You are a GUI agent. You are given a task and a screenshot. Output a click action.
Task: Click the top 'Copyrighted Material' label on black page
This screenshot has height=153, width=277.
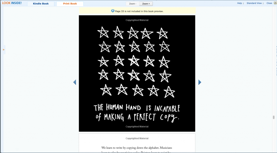point(137,20)
